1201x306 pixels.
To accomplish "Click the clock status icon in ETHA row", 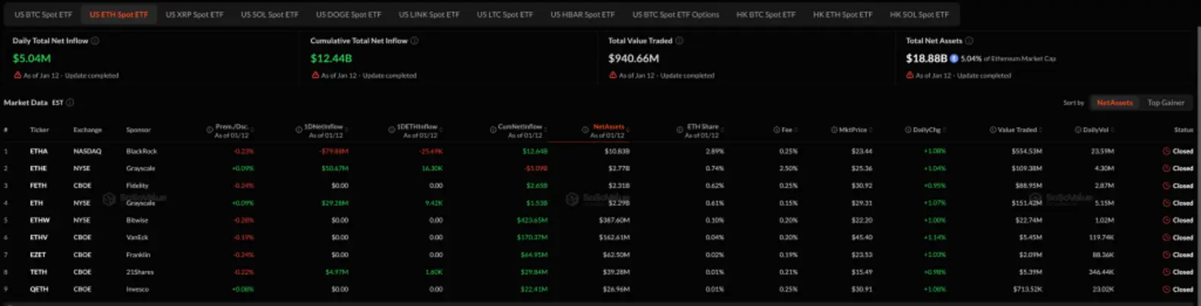I will click(1166, 151).
